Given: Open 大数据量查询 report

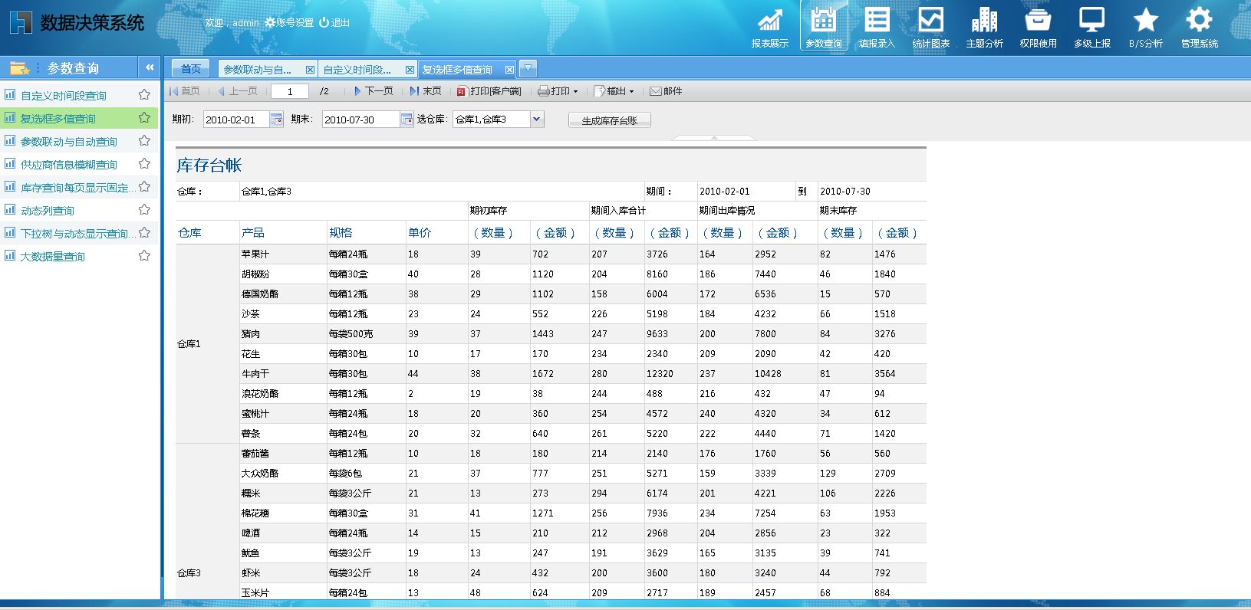Looking at the screenshot, I should [x=53, y=257].
